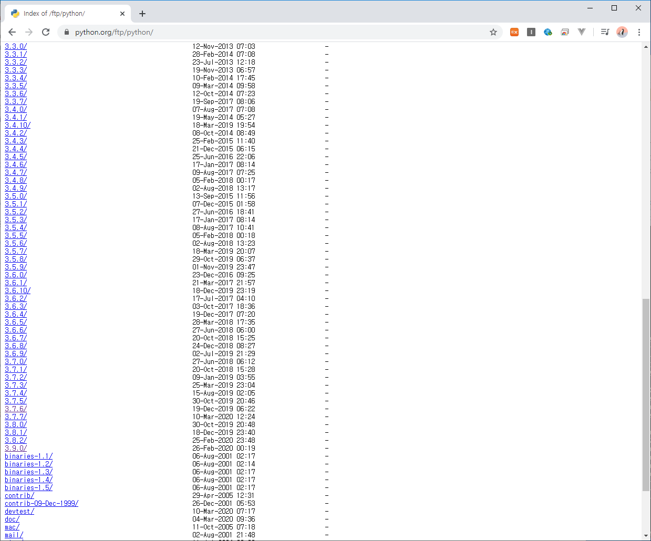Click the date 26-Feb-2020 00:19
Viewport: 651px width, 541px height.
pyautogui.click(x=224, y=448)
